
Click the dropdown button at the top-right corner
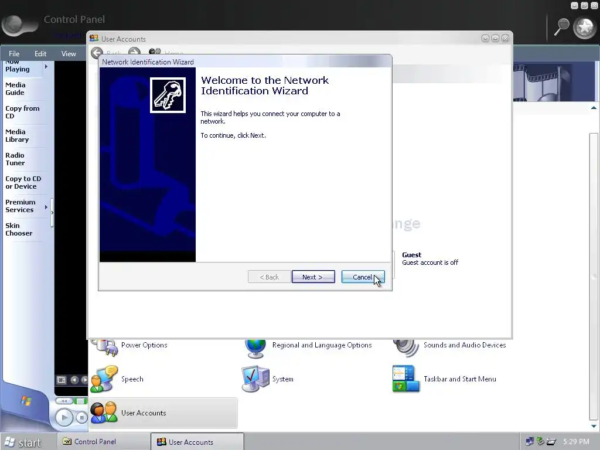[574, 5]
